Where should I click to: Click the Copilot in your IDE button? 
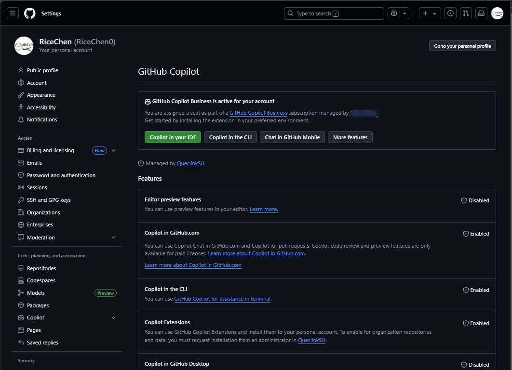click(173, 137)
